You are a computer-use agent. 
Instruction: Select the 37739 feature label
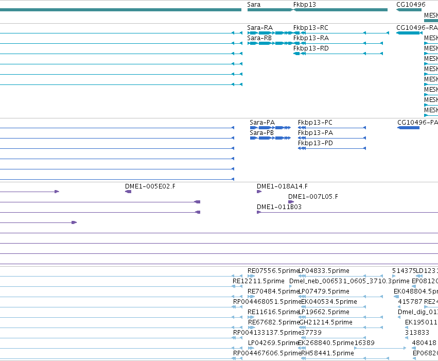click(311, 333)
